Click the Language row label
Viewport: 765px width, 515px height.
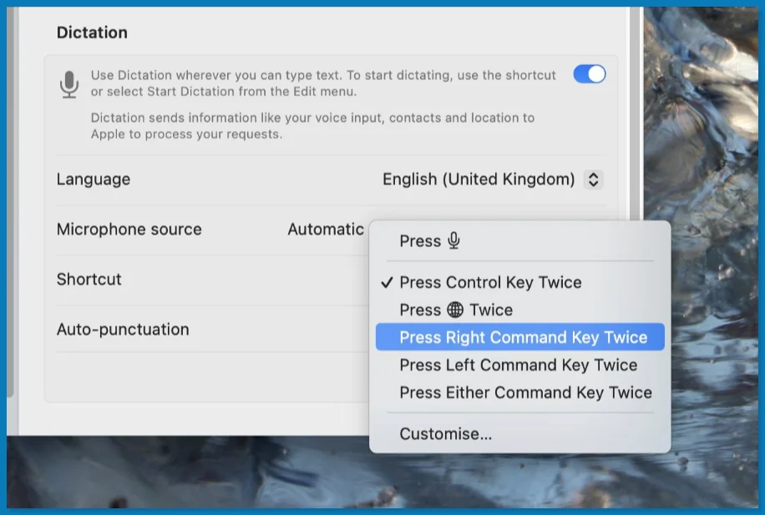[93, 179]
